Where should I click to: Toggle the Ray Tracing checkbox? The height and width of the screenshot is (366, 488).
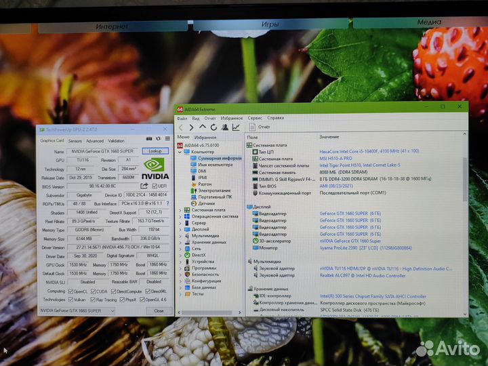(94, 299)
